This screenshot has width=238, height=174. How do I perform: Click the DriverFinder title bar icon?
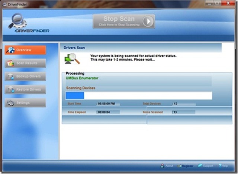pyautogui.click(x=4, y=4)
